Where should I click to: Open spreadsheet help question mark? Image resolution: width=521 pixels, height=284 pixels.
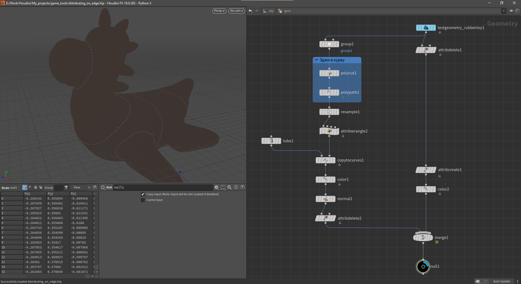point(95,187)
